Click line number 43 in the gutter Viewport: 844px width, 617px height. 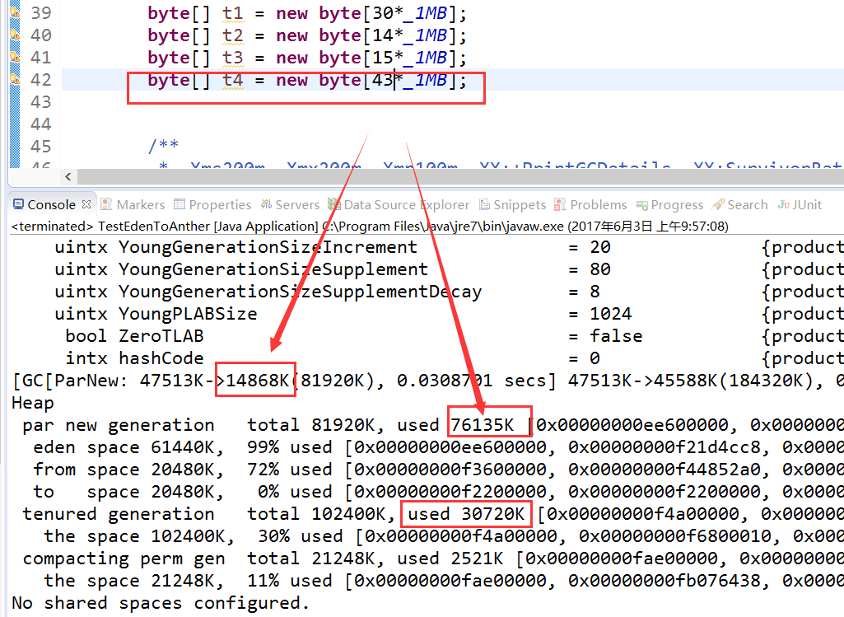[x=41, y=102]
